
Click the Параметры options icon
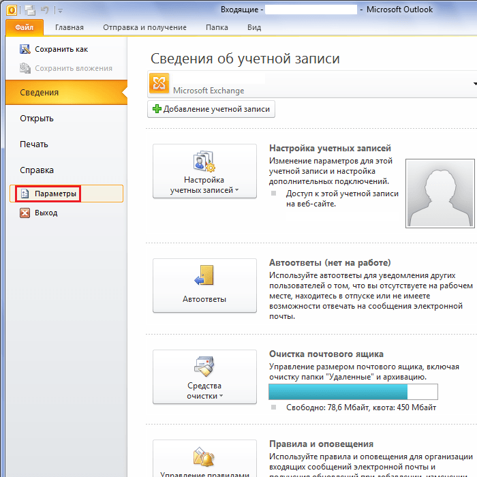pos(25,194)
